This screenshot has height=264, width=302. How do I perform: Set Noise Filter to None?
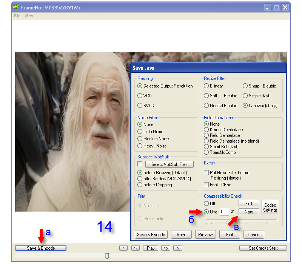[x=145, y=124]
